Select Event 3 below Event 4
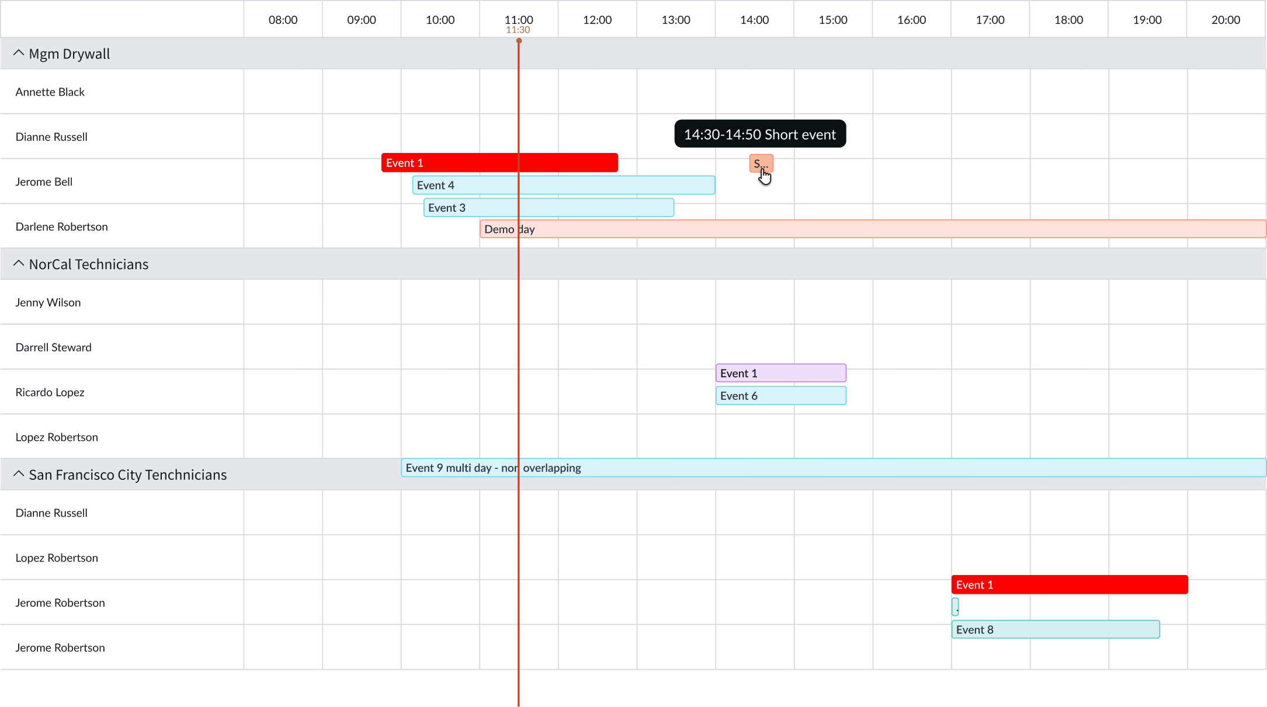Image resolution: width=1267 pixels, height=707 pixels. tap(548, 207)
